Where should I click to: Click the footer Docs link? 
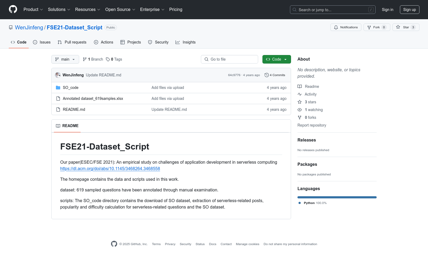pyautogui.click(x=213, y=244)
